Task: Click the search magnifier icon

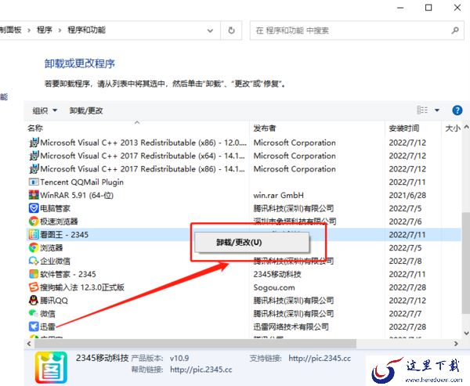Action: pyautogui.click(x=455, y=31)
